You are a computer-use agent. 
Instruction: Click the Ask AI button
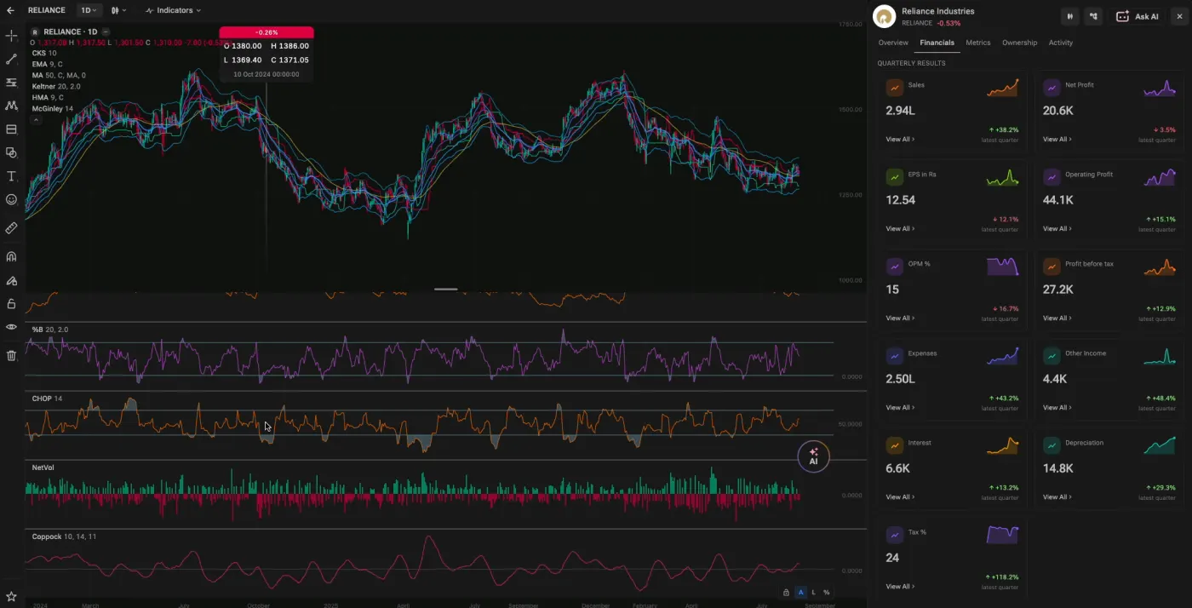[1137, 16]
